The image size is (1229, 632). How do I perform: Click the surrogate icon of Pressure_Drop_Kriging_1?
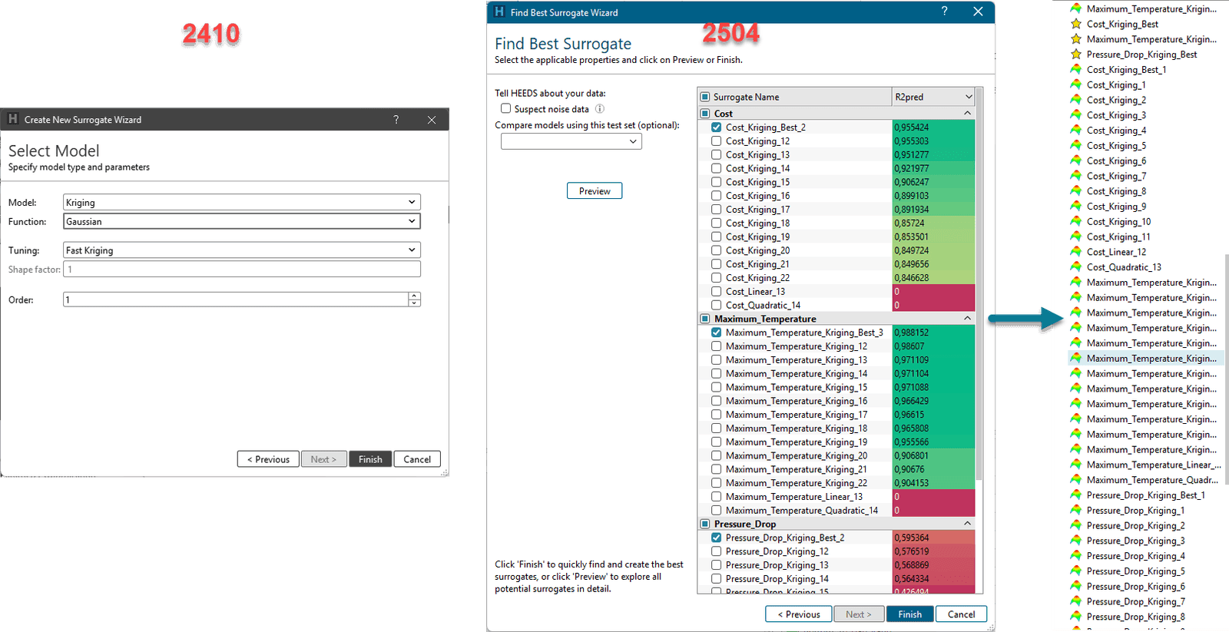click(x=1076, y=510)
